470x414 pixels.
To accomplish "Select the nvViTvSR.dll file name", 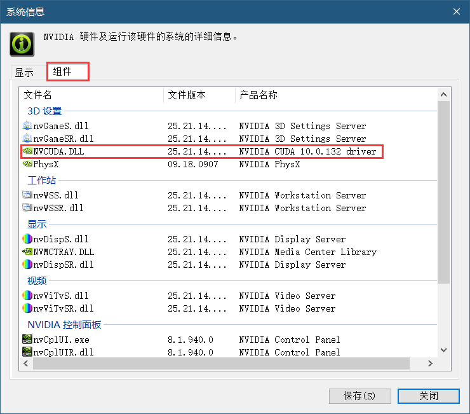I will (64, 308).
